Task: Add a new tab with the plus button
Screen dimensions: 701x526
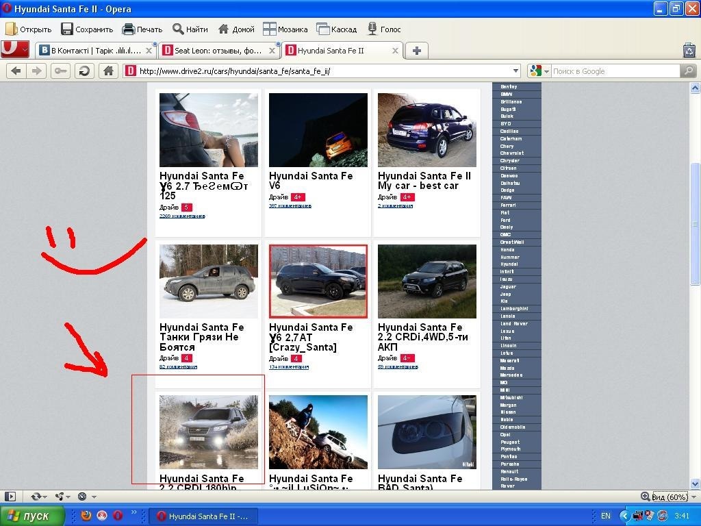Action: click(x=417, y=51)
